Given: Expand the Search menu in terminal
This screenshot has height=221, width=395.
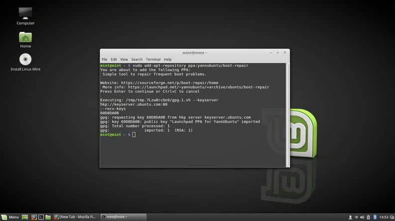Looking at the screenshot, I should pyautogui.click(x=136, y=60).
